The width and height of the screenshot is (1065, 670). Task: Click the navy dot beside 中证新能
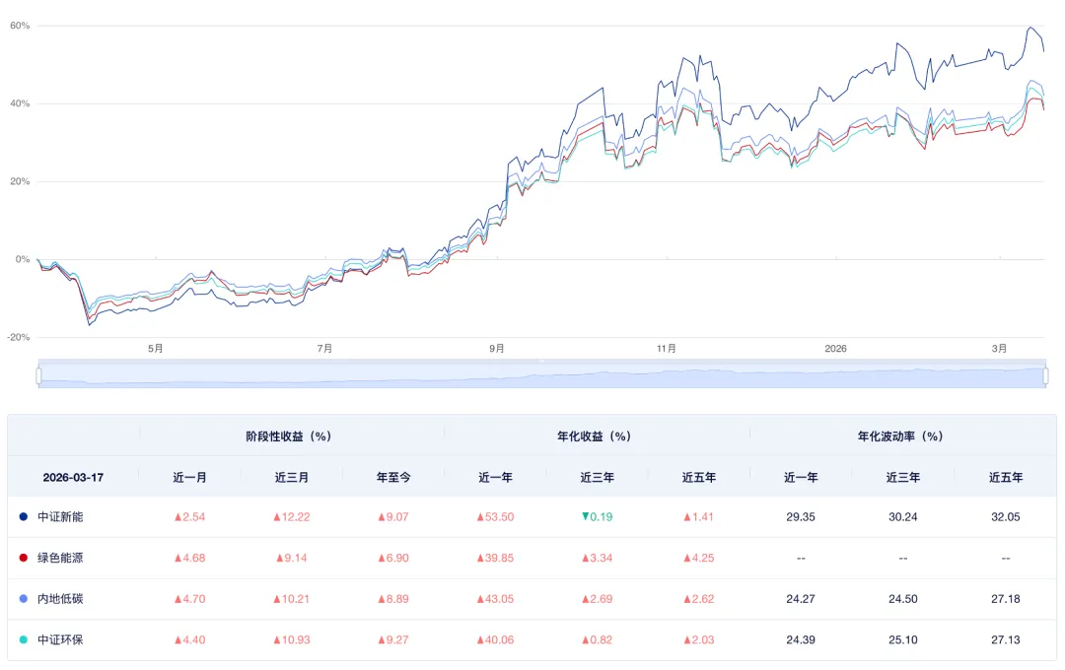(x=23, y=516)
